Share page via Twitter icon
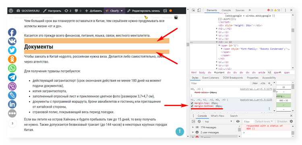302x145 pixels. pos(12,51)
